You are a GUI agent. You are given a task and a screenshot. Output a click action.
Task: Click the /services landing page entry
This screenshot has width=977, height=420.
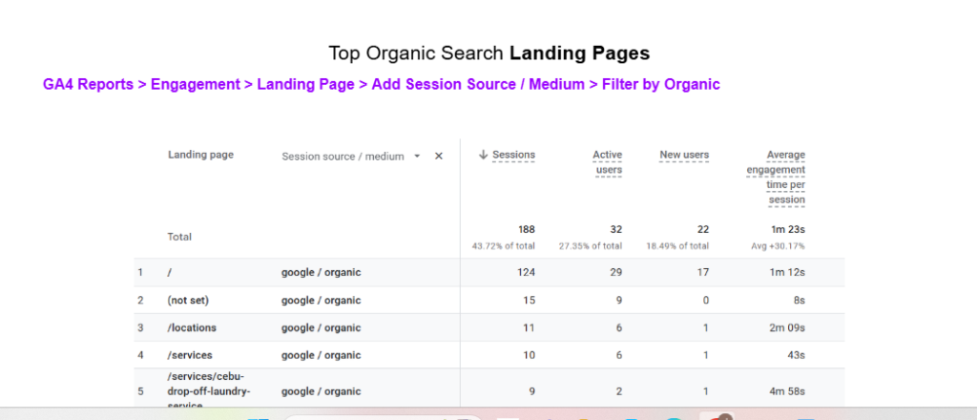(189, 355)
